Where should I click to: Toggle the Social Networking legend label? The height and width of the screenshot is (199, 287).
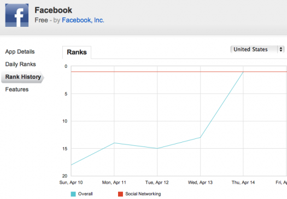pyautogui.click(x=143, y=194)
